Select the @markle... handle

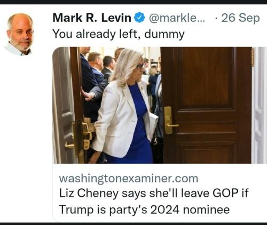pyautogui.click(x=177, y=18)
